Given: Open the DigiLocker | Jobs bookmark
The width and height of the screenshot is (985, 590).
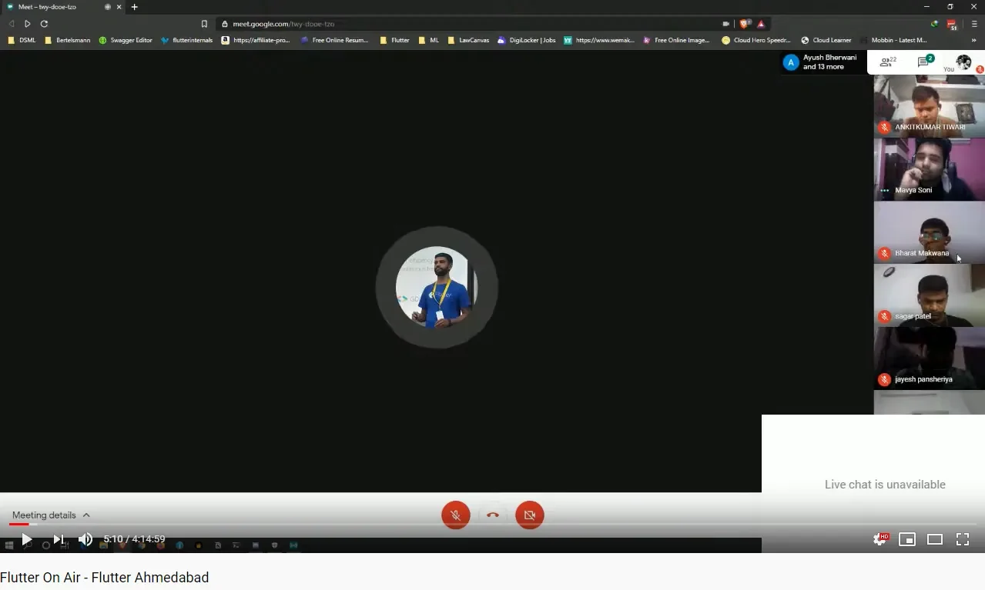Looking at the screenshot, I should (527, 40).
